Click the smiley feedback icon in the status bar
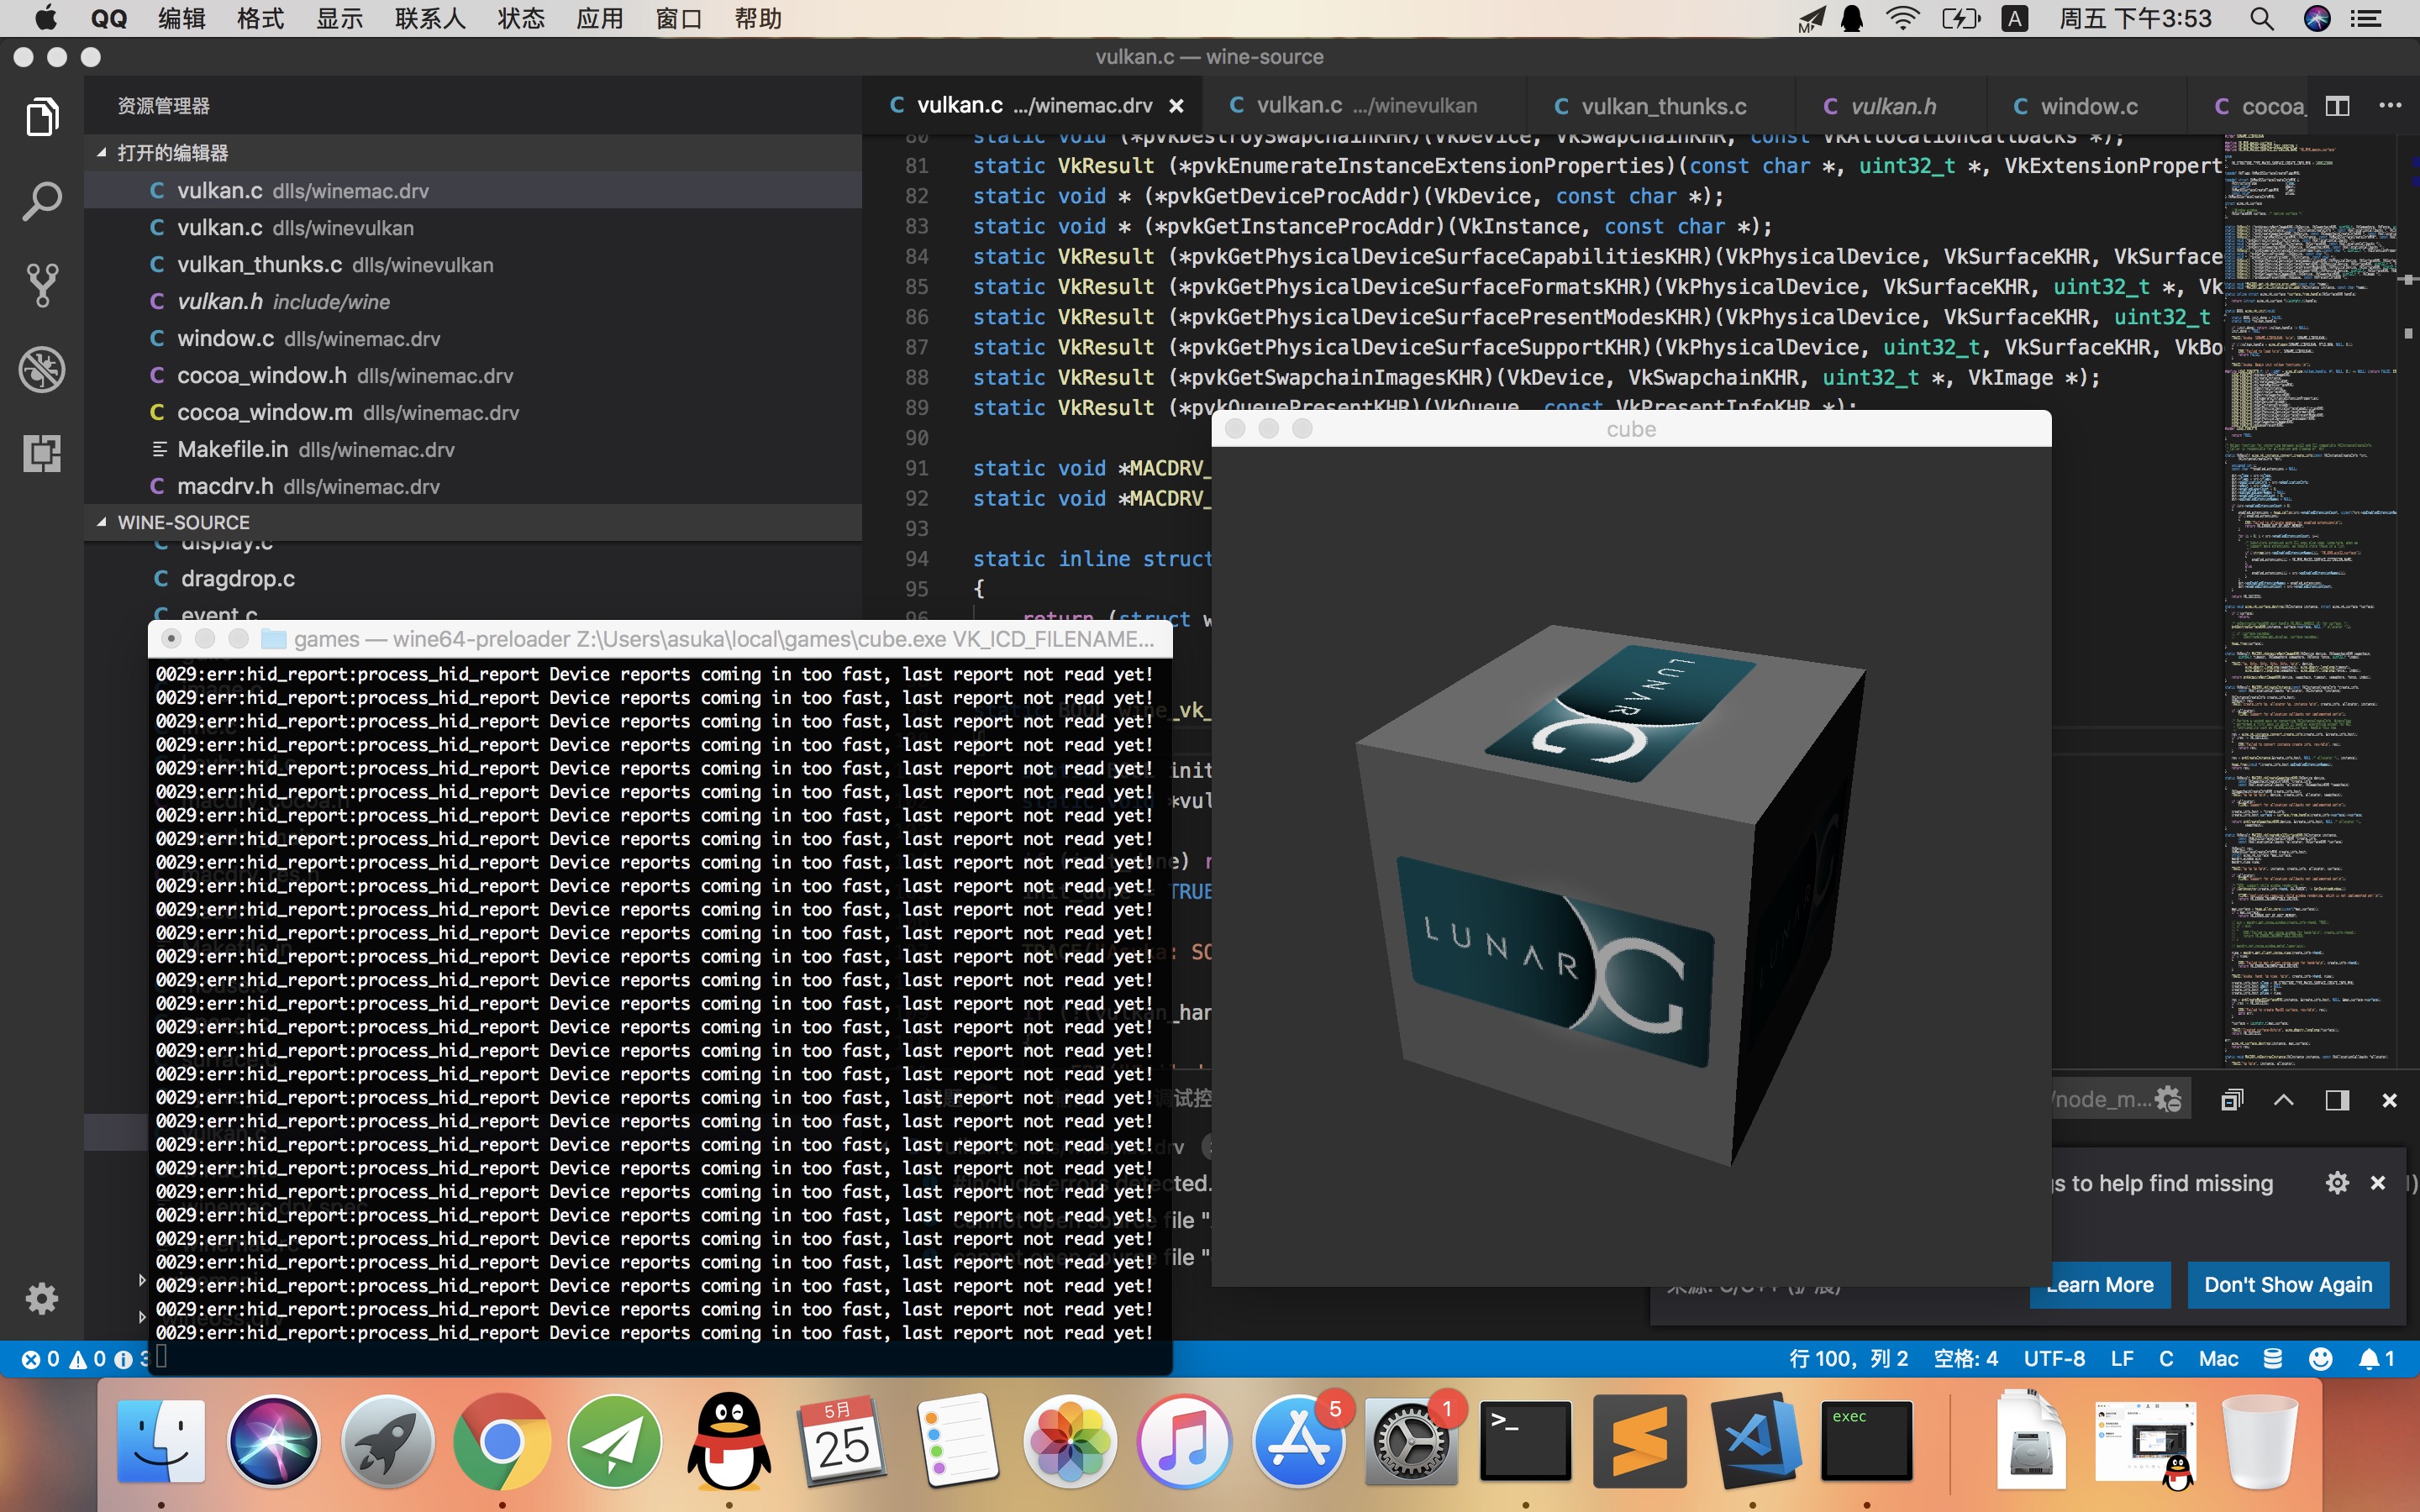Image resolution: width=2420 pixels, height=1512 pixels. click(2321, 1358)
